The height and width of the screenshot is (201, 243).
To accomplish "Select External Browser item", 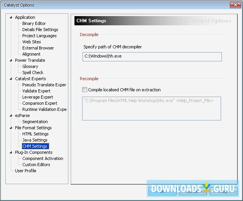I will point(38,48).
